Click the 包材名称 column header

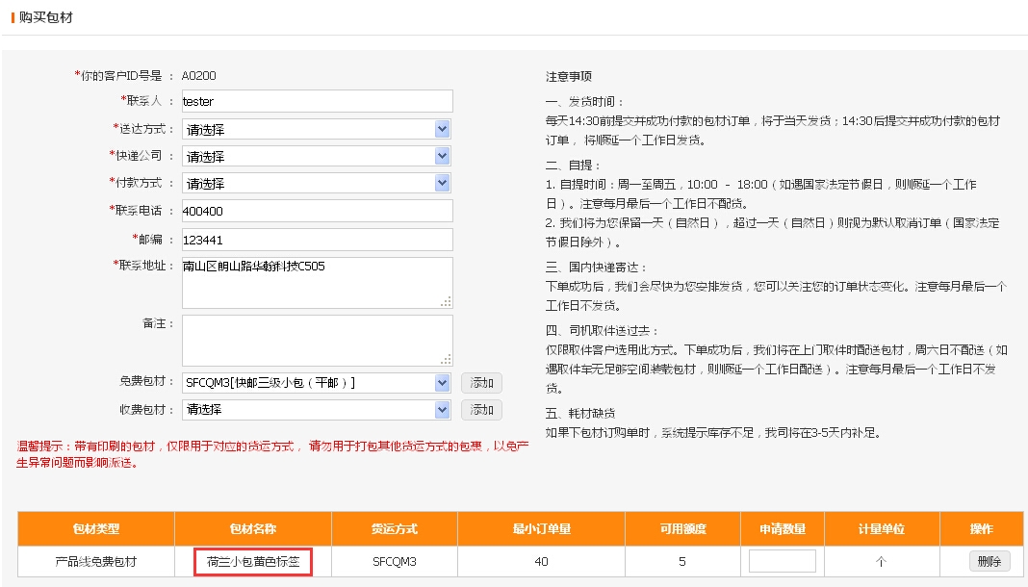pyautogui.click(x=253, y=529)
